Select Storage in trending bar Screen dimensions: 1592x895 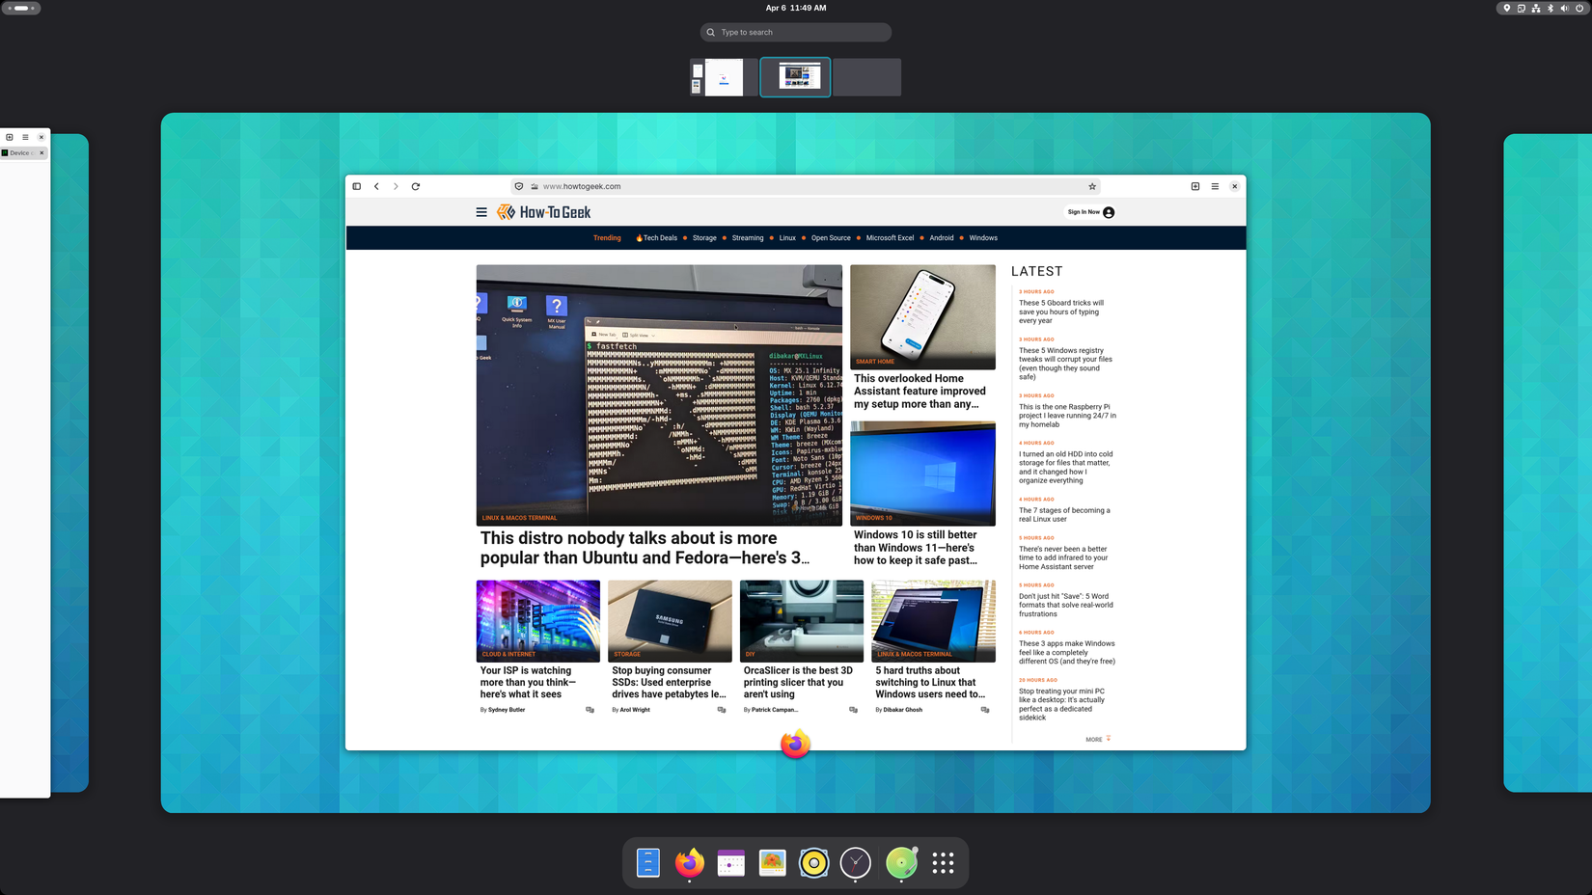click(x=704, y=238)
